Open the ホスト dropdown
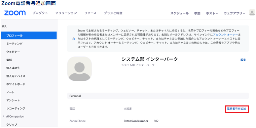This screenshot has height=128, width=256. 212,13
